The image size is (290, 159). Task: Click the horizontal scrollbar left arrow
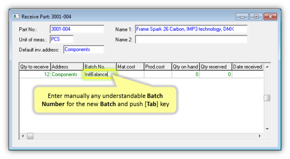(23, 136)
